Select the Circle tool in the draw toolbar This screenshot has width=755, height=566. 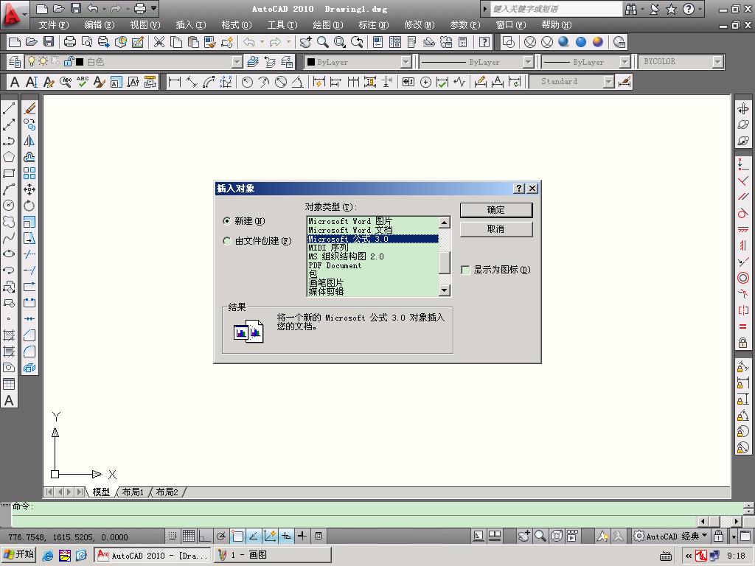(9, 206)
